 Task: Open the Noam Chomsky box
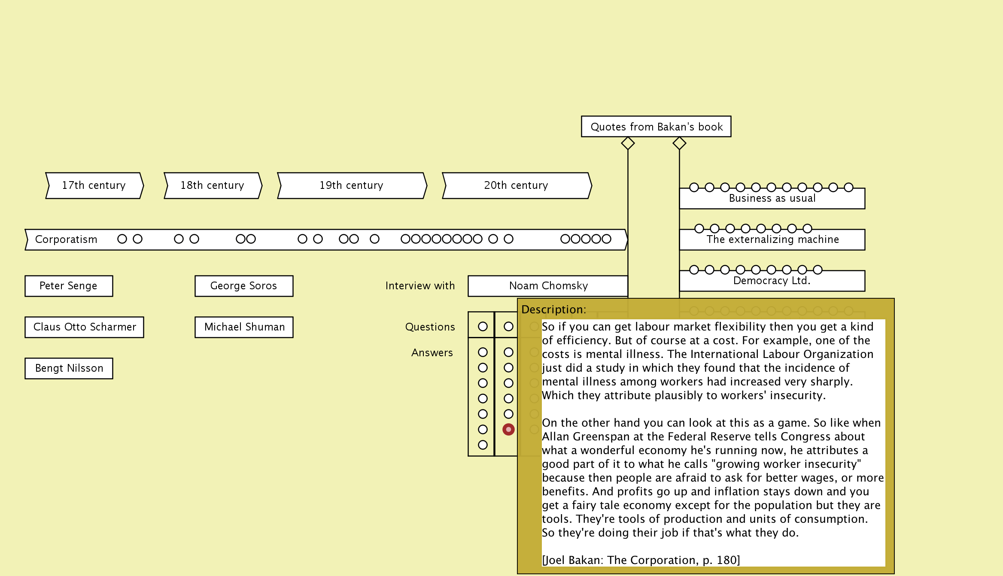click(548, 286)
